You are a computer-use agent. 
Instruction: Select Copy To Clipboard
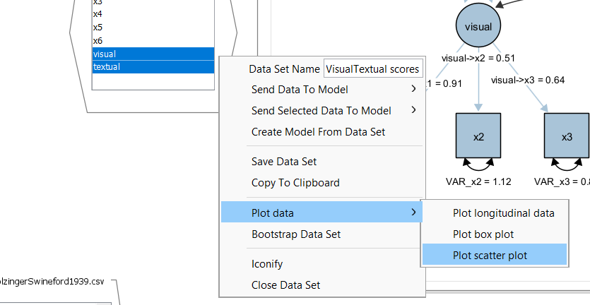pyautogui.click(x=295, y=182)
